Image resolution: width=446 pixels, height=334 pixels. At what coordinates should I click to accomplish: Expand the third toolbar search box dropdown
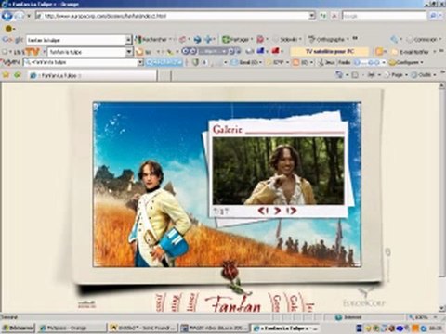[x=140, y=62]
